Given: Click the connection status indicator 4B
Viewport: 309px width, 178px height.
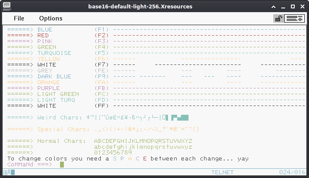Looking at the screenshot, I should click(x=9, y=173).
